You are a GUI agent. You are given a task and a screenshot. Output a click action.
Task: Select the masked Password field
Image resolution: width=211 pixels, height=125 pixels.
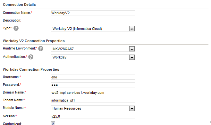point(93,85)
